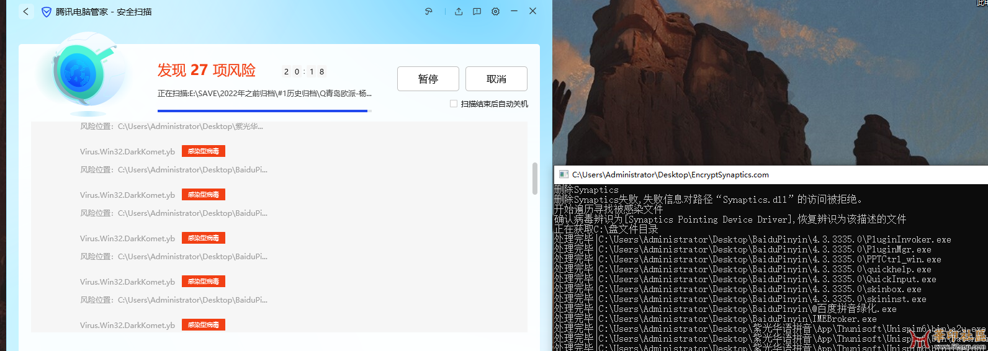The height and width of the screenshot is (351, 988).
Task: Click first 感染型病毒 red tag
Action: pos(204,151)
